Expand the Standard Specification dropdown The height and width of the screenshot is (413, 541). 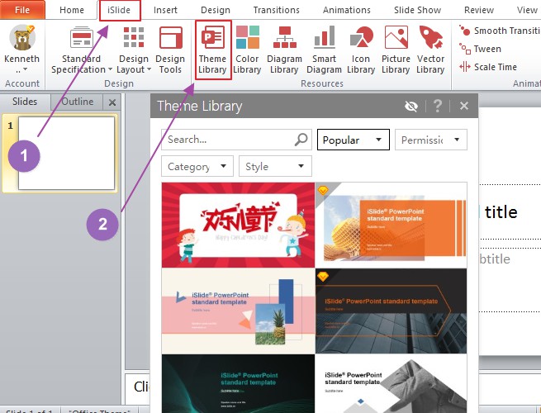tap(82, 50)
